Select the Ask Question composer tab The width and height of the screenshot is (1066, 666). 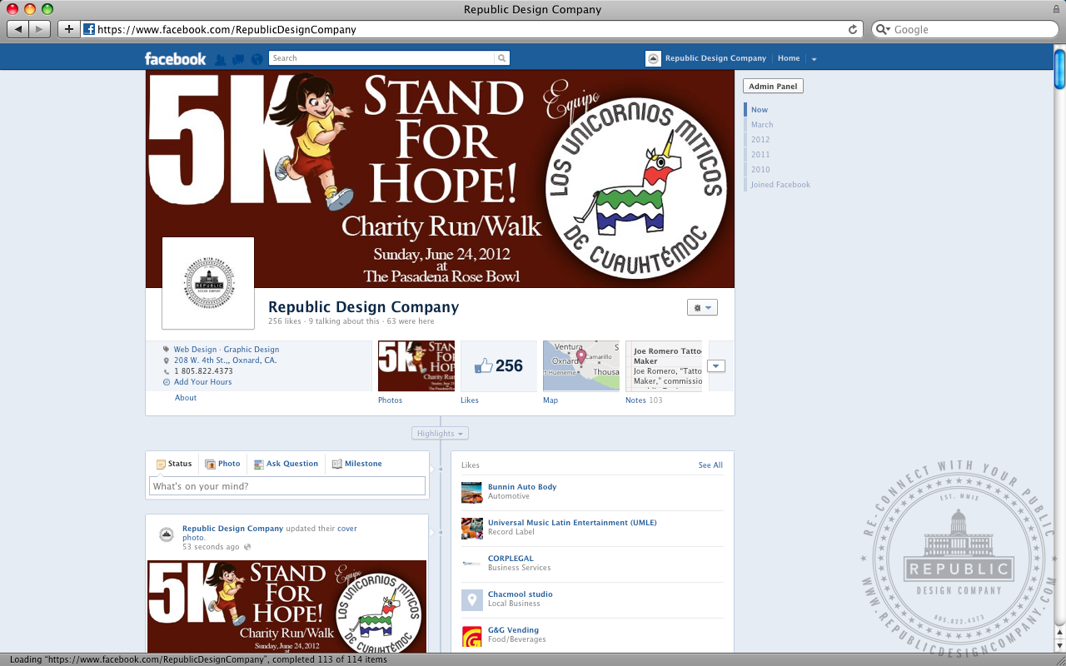click(286, 464)
